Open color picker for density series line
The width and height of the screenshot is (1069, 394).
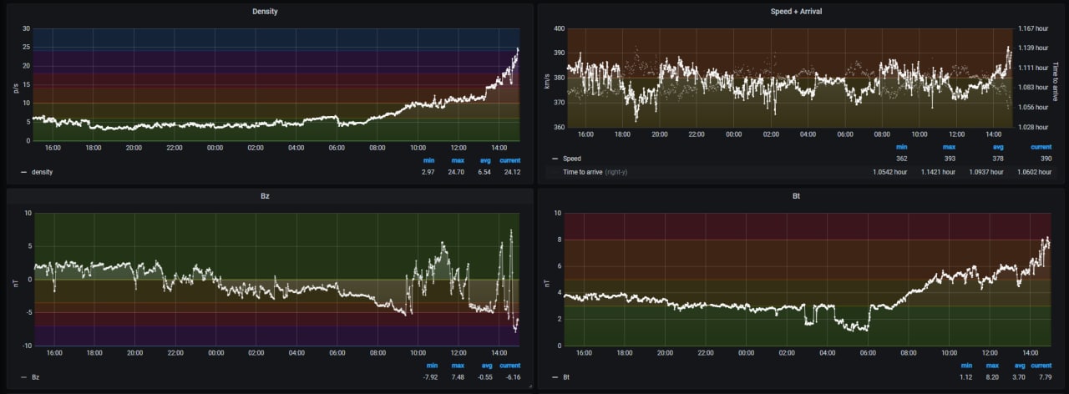pyautogui.click(x=23, y=172)
